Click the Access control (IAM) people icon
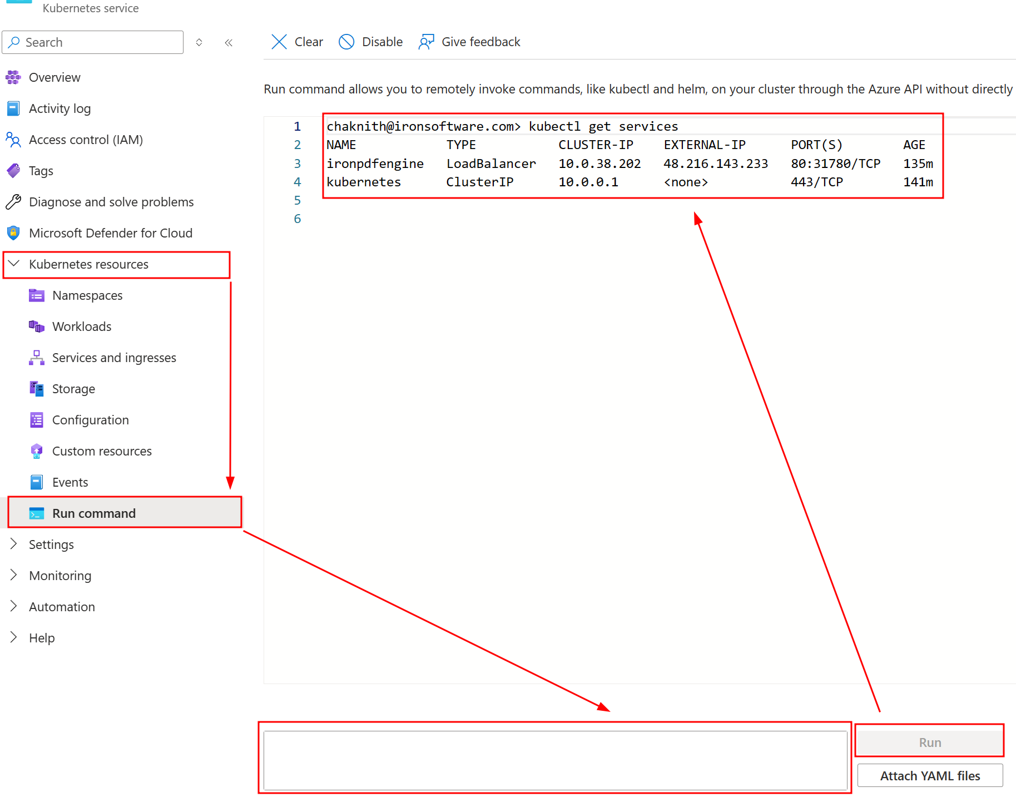This screenshot has width=1016, height=797. [x=13, y=140]
